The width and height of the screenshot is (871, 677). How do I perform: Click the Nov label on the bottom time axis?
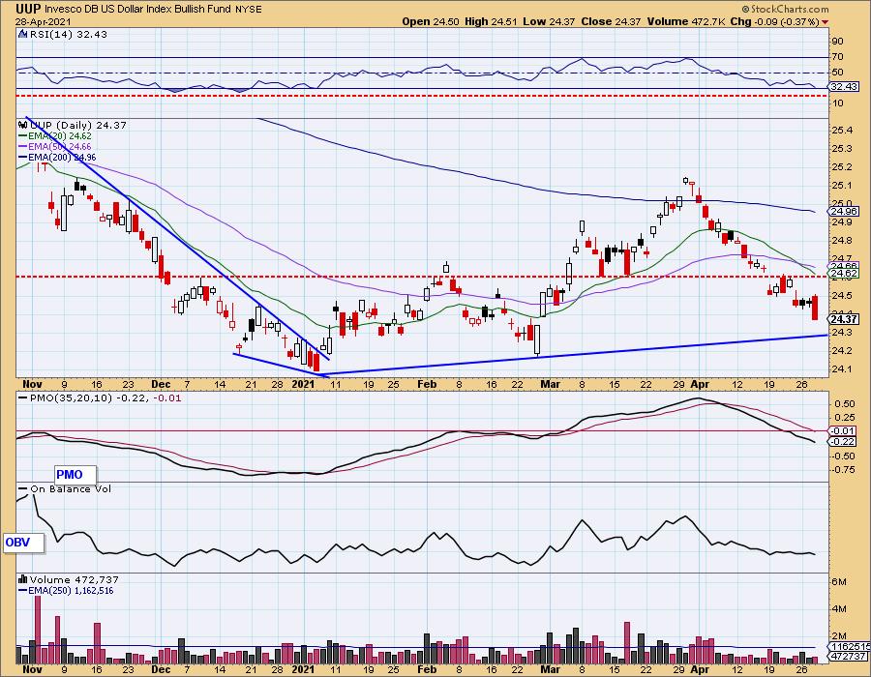click(32, 669)
